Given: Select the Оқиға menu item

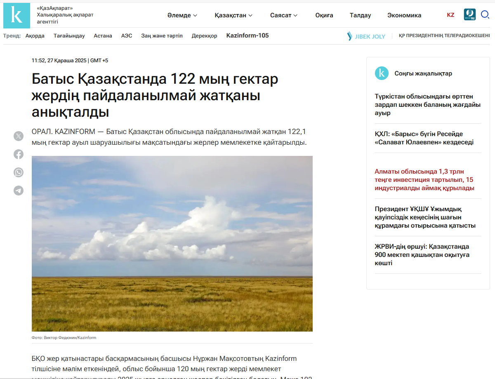Looking at the screenshot, I should 324,15.
